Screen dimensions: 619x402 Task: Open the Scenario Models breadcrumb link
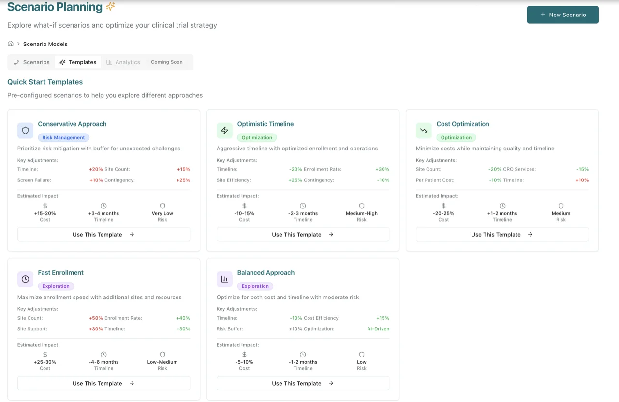click(45, 44)
